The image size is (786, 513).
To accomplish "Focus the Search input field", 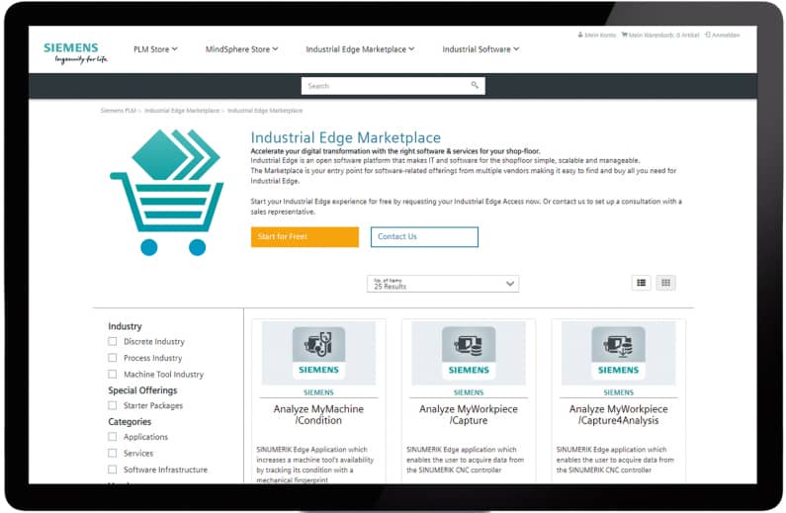I will point(393,86).
